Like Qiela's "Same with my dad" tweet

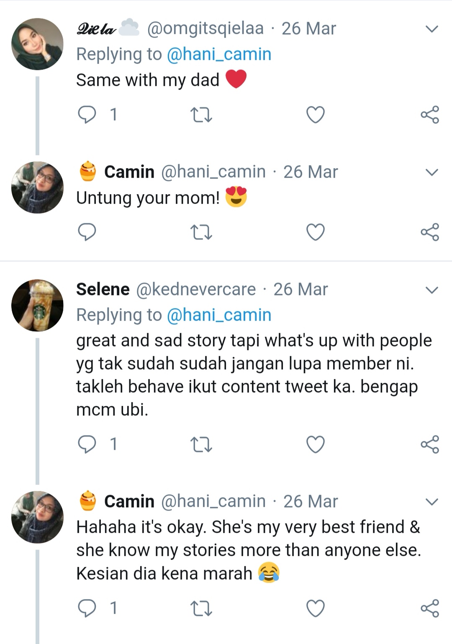click(316, 115)
